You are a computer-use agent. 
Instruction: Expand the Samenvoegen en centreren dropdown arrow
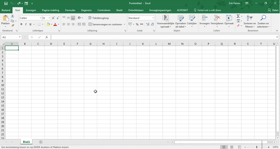125,24
